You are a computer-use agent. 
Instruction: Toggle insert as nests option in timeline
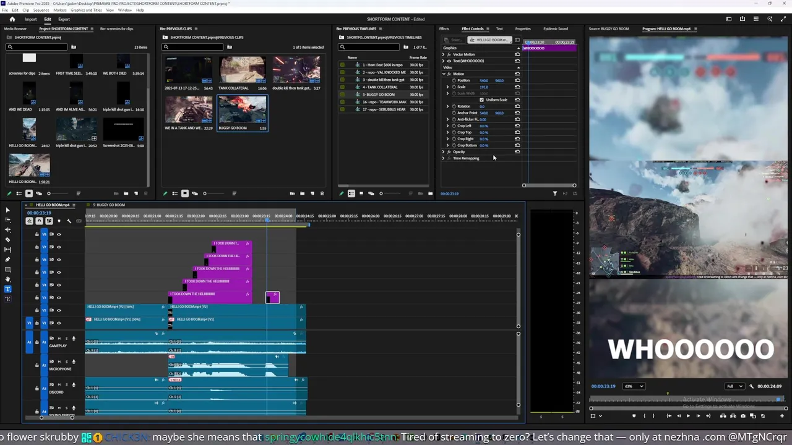[x=29, y=221]
